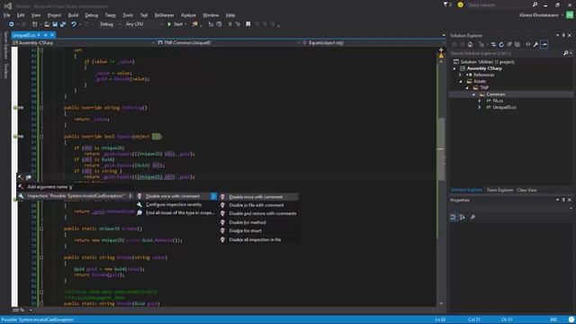Click the Property Pages wrench in Properties
This screenshot has width=576, height=324.
point(472,217)
